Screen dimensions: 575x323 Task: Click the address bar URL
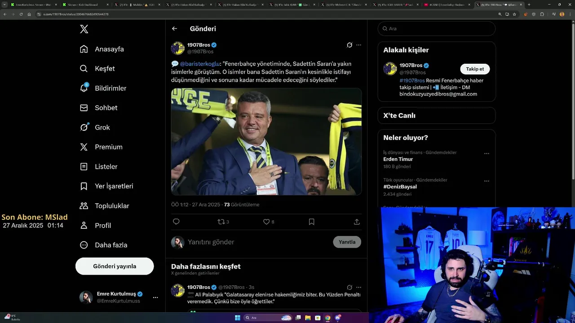pos(76,14)
